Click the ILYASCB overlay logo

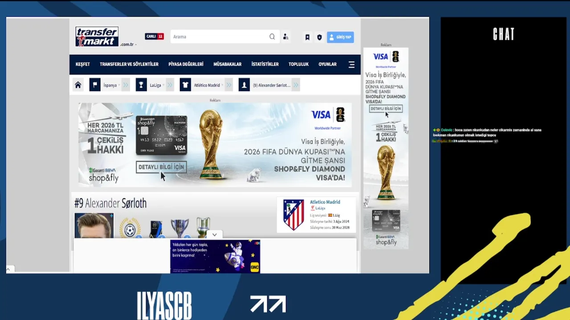(x=164, y=305)
